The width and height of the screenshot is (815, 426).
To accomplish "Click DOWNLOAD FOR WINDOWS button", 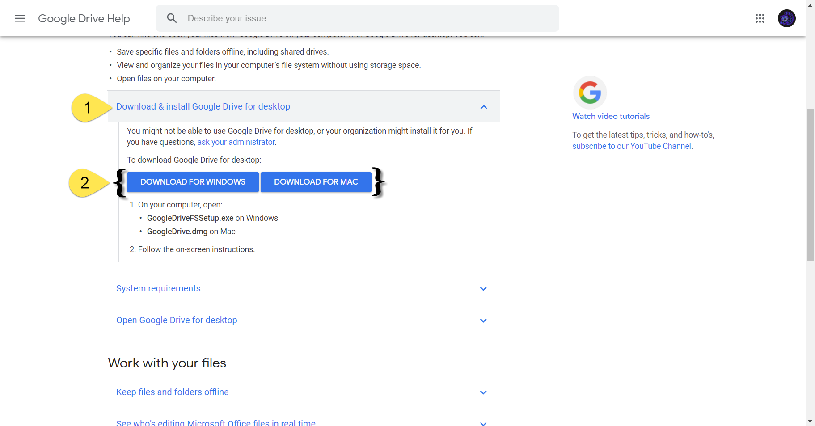I will click(x=193, y=182).
